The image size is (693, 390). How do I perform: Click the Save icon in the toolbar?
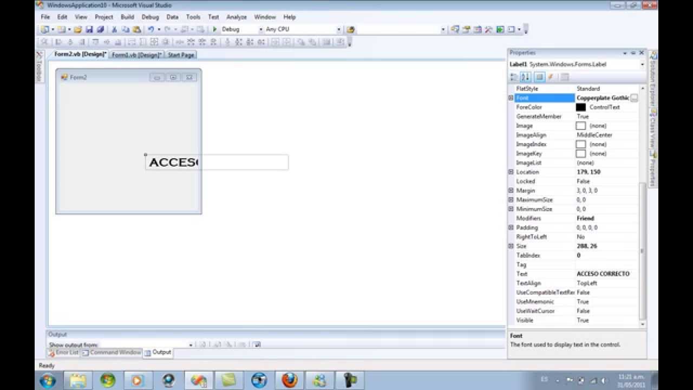click(x=89, y=29)
